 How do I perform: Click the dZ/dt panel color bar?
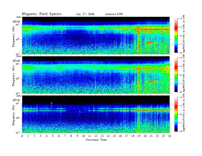click(176, 114)
